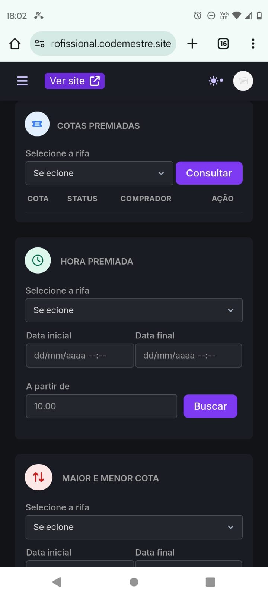Viewport: 268px width, 597px height.
Task: Open a new browser tab
Action: [192, 44]
